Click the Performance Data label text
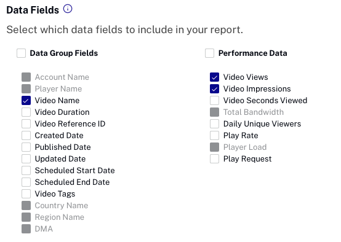The image size is (341, 242). coord(253,53)
